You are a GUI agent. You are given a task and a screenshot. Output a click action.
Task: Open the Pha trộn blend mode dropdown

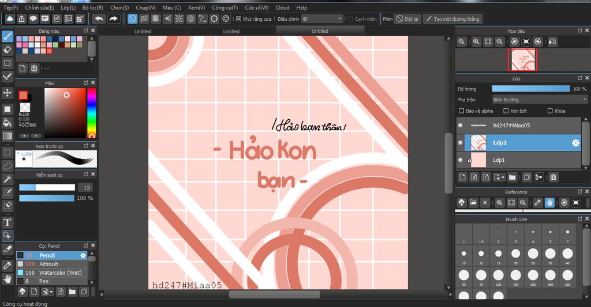pos(540,100)
